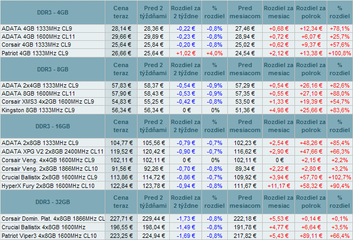Select row 'ADATA 8GB 1600MHz CL11'
This screenshot has height=240, width=353.
tap(176, 93)
